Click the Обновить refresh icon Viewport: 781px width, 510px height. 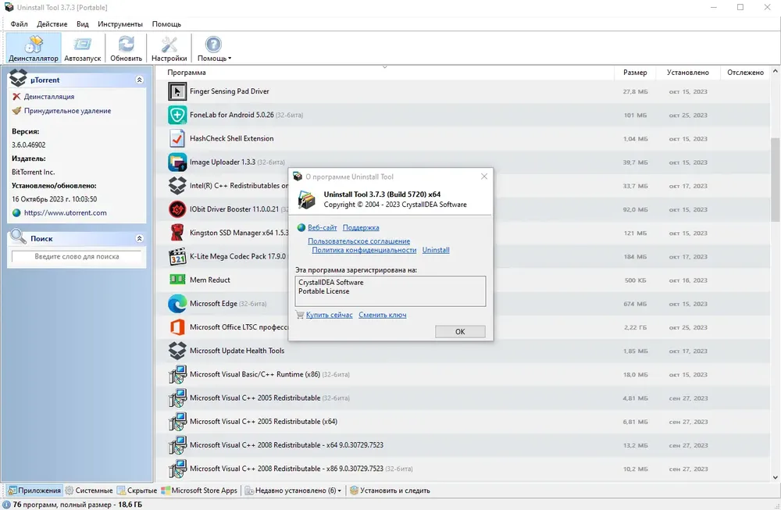click(x=126, y=48)
